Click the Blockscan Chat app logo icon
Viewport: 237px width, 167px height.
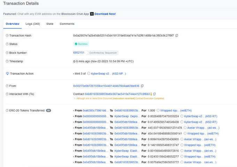pyautogui.click(x=92, y=14)
